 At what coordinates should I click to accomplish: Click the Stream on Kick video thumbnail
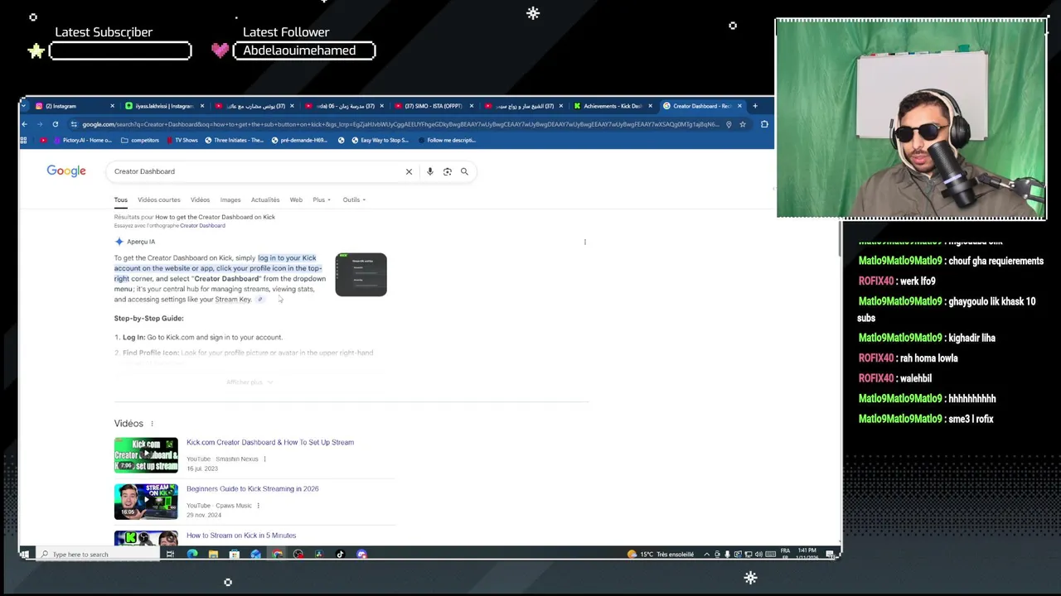(146, 502)
